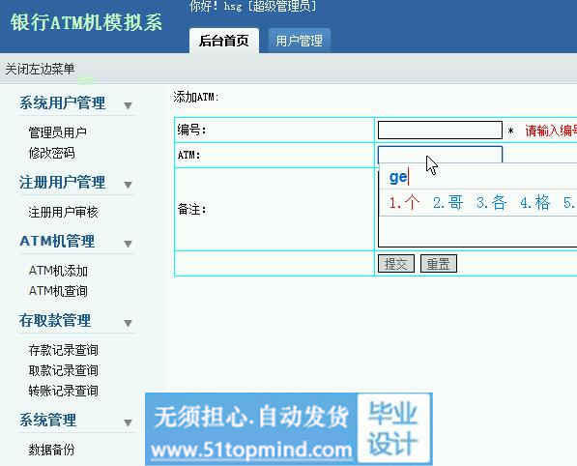This screenshot has height=466, width=577.
Task: Open 转账记录查询 in the sidebar
Action: point(63,391)
